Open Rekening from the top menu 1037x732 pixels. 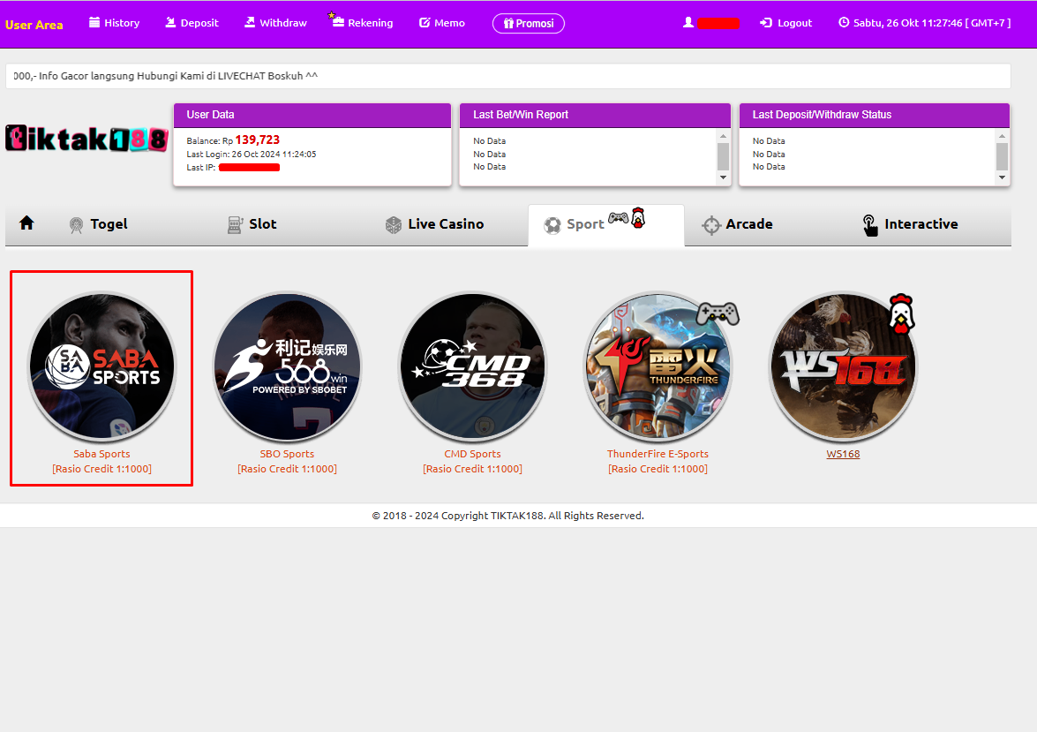tap(362, 21)
